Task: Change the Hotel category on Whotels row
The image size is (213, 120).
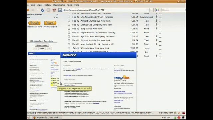Action: [x=146, y=48]
